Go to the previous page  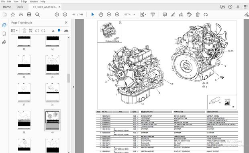(57, 15)
